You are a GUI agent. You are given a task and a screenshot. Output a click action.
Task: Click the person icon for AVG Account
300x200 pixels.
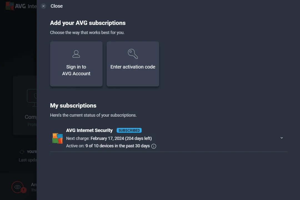tap(76, 54)
